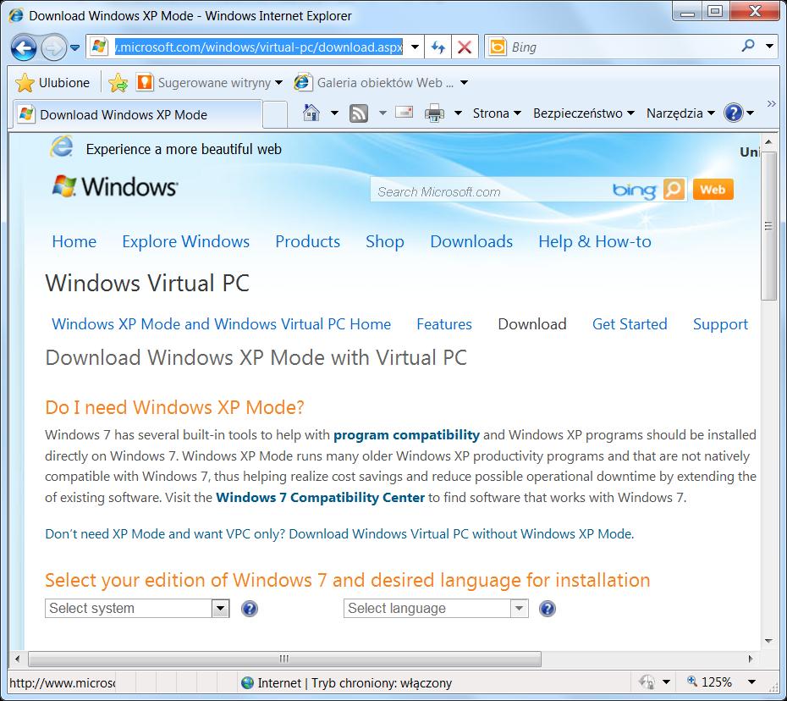
Task: Open the Windows 7 Compatibility Center link
Action: pyautogui.click(x=320, y=498)
